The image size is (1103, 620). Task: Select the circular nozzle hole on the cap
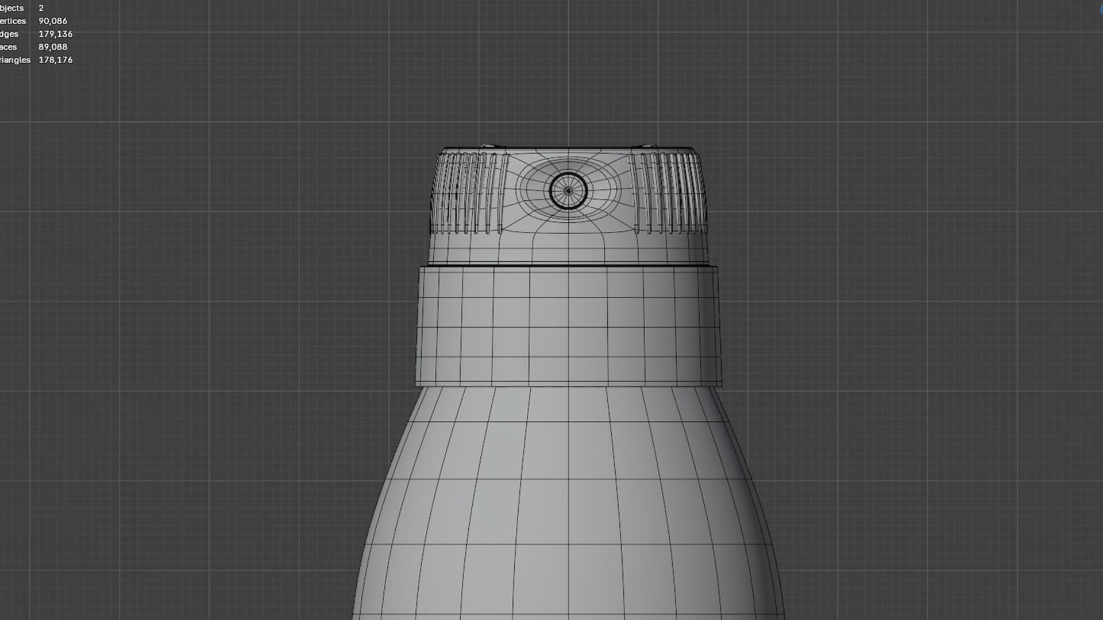point(568,191)
